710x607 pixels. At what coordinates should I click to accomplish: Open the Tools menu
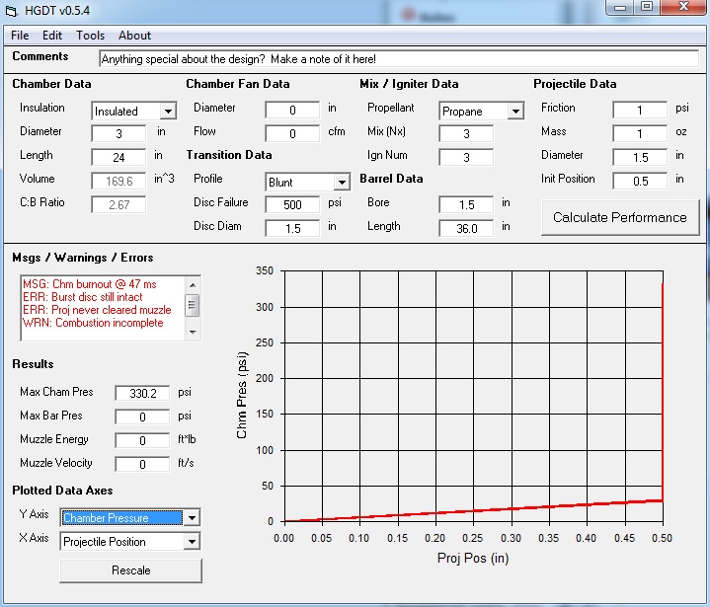pos(90,35)
